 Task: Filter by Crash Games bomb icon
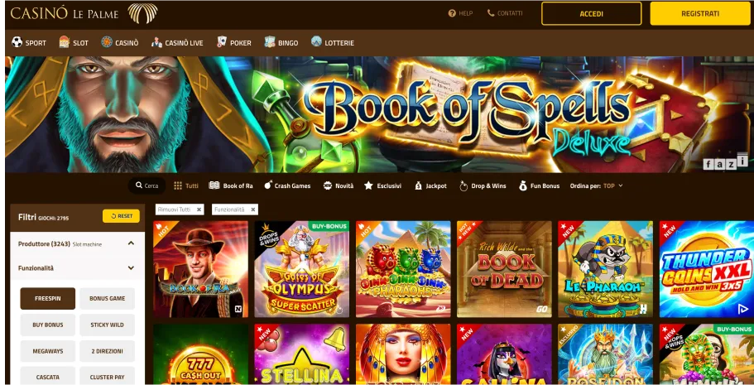pos(268,185)
